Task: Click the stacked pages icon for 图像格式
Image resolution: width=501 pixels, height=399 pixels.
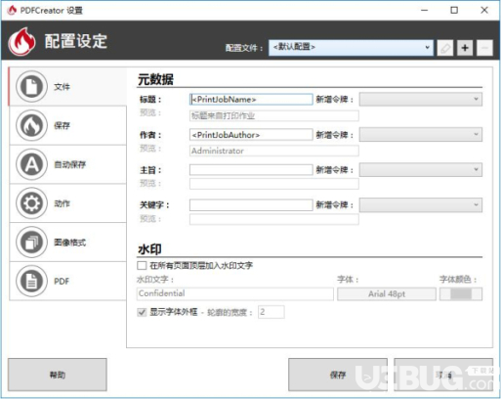Action: click(31, 243)
